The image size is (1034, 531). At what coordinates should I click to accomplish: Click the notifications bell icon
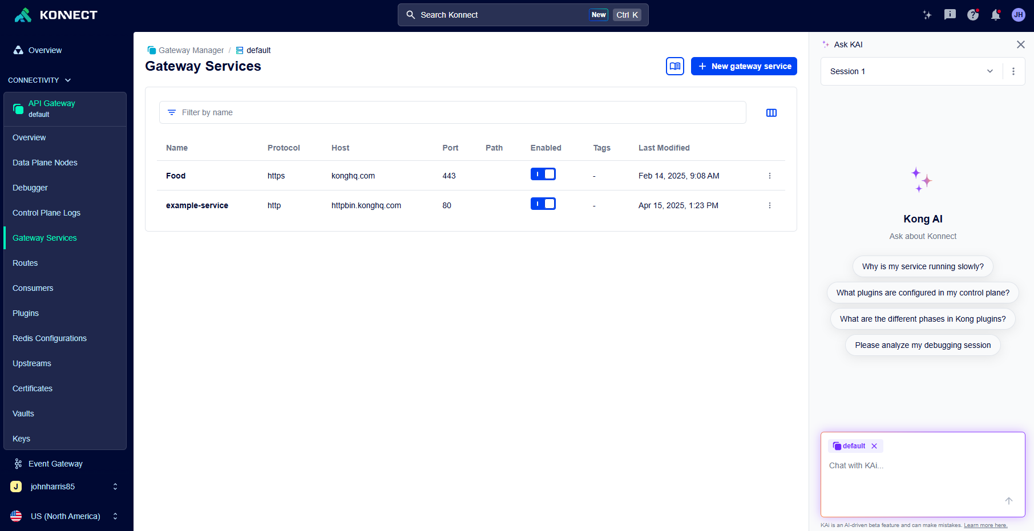[x=995, y=15]
